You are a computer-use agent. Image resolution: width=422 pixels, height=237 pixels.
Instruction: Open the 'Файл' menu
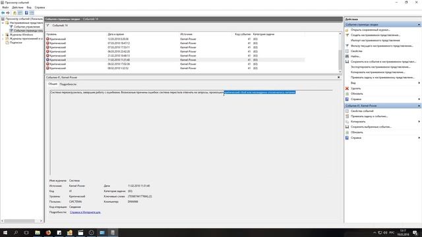(x=5, y=7)
